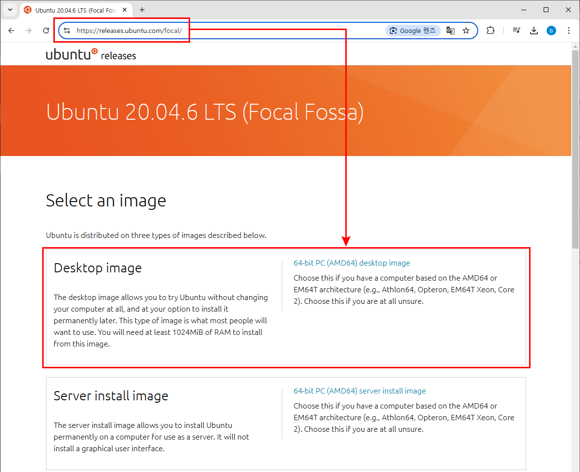Open the tab search dropdown arrow

(x=10, y=10)
